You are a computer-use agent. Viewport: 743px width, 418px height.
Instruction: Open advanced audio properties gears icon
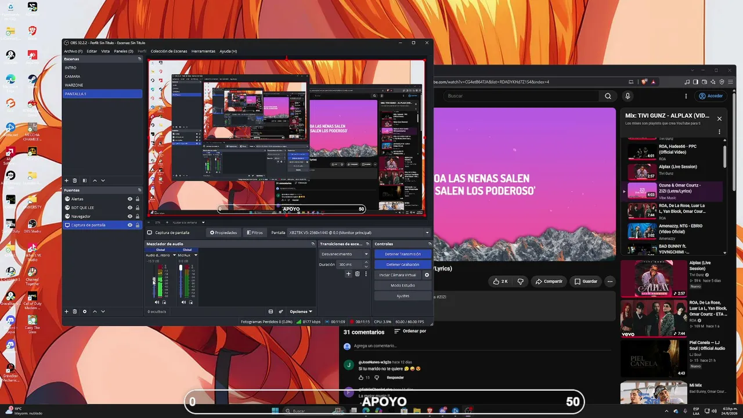tap(281, 312)
